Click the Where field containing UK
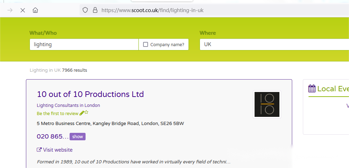349x168 pixels. pyautogui.click(x=273, y=44)
